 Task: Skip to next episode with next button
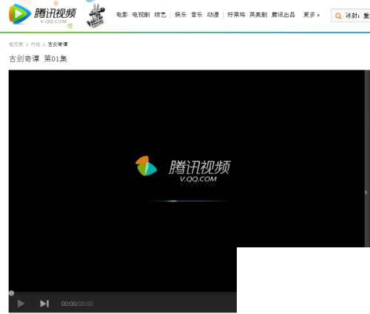coord(44,304)
